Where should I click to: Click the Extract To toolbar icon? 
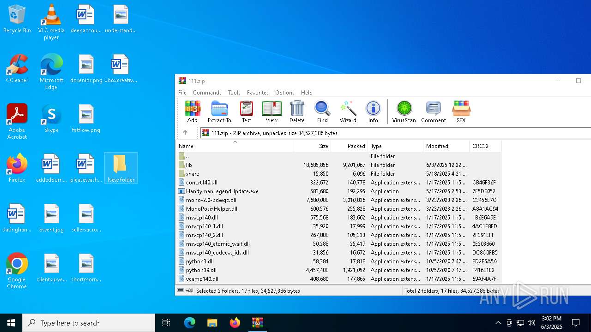tap(219, 112)
